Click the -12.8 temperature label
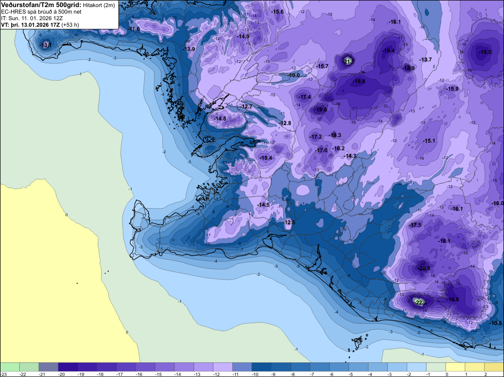Image resolution: width=504 pixels, height=377 pixels. (x=285, y=123)
